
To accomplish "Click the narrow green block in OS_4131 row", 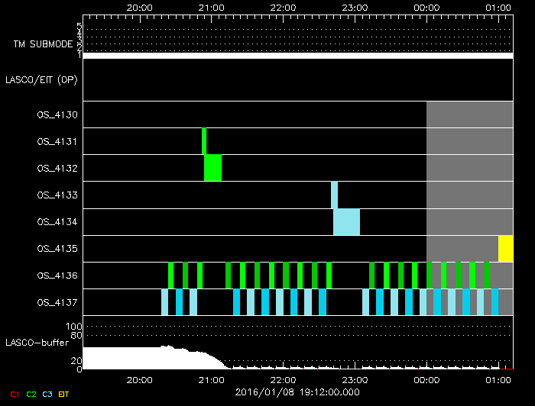I will pos(204,141).
